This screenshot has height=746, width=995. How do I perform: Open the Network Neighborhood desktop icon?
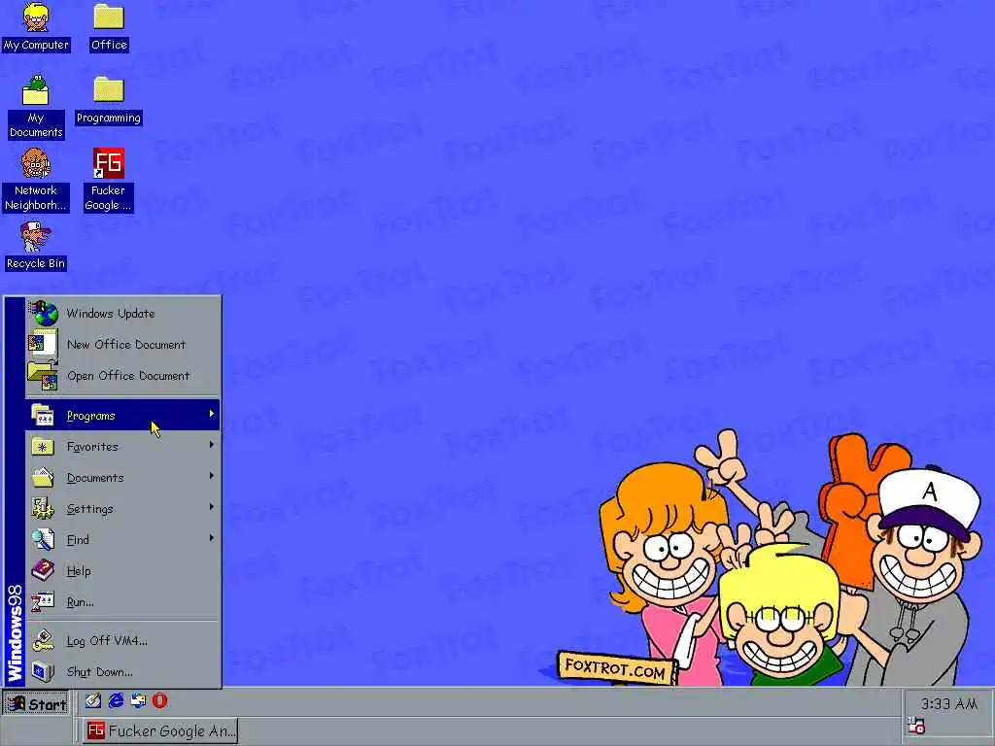tap(36, 180)
